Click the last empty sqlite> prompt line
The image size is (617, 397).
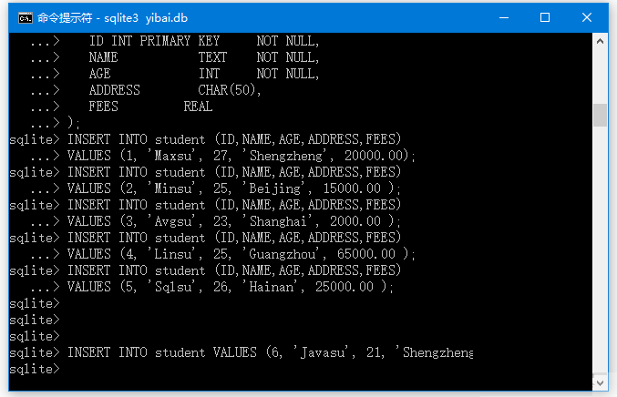click(x=35, y=369)
